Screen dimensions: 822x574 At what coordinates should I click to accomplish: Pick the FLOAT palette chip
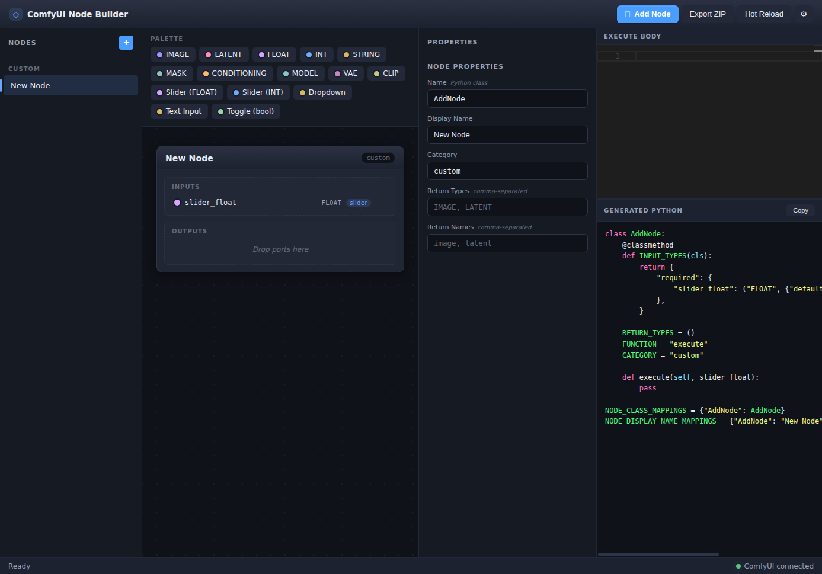coord(274,54)
